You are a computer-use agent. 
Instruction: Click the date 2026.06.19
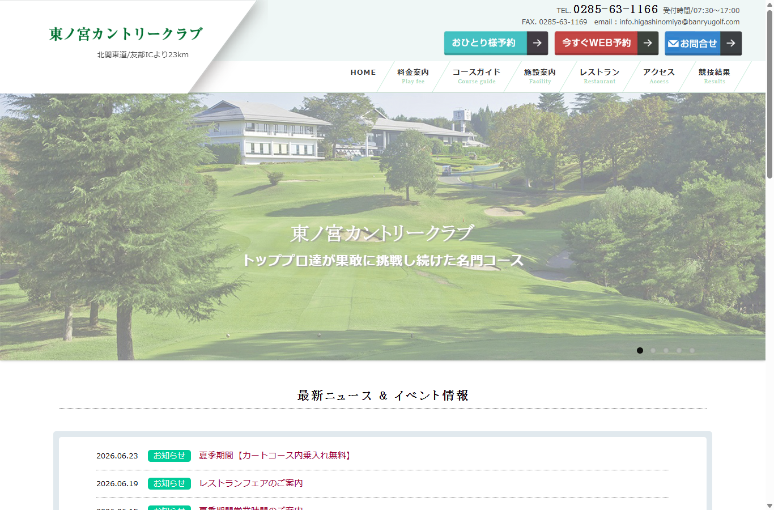coord(117,483)
